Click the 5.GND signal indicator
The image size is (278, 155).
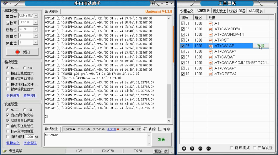coord(128,129)
